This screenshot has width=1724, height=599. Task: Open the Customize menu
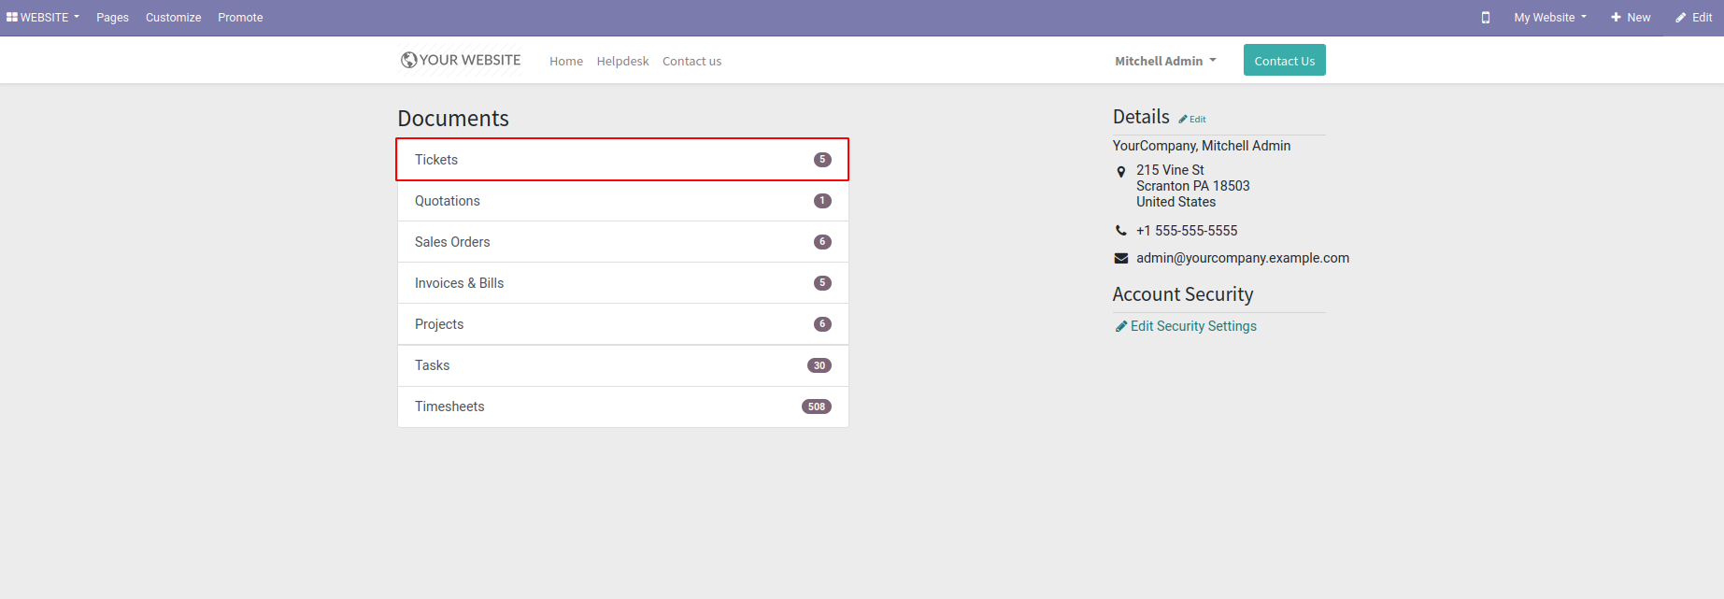point(173,18)
